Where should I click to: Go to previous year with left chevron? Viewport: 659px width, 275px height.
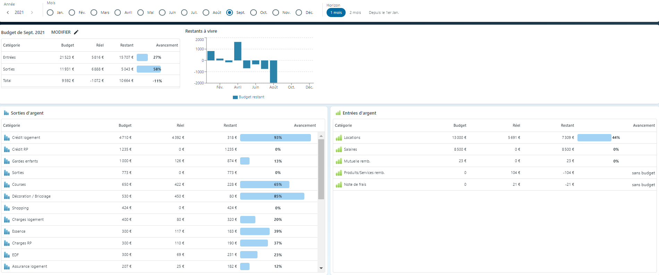click(8, 12)
